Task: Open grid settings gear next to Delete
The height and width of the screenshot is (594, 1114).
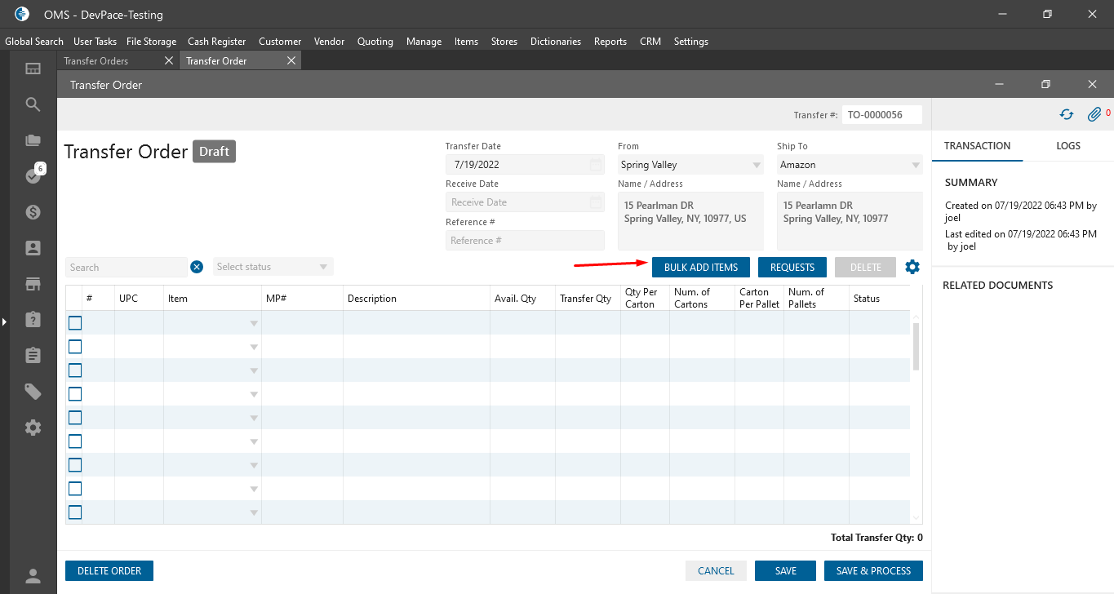Action: pyautogui.click(x=912, y=267)
